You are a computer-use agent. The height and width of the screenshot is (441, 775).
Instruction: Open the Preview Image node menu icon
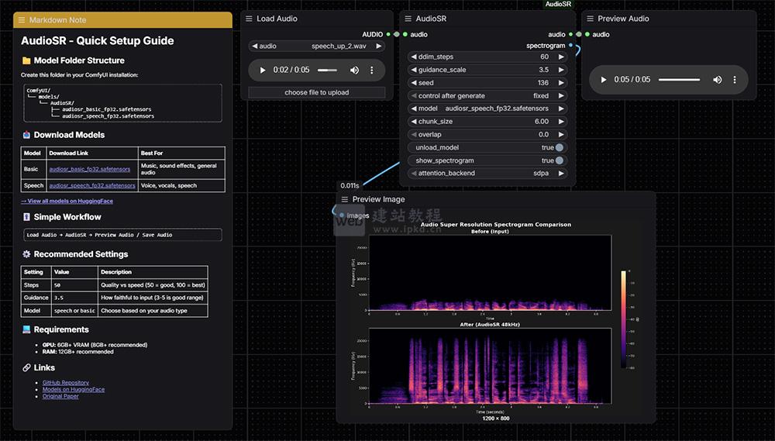(345, 199)
